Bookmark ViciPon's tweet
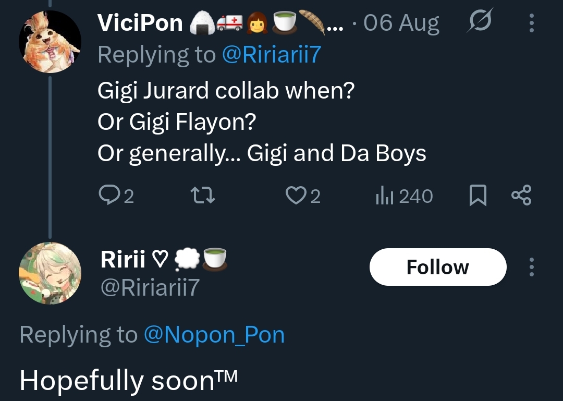563x401 pixels. (478, 196)
